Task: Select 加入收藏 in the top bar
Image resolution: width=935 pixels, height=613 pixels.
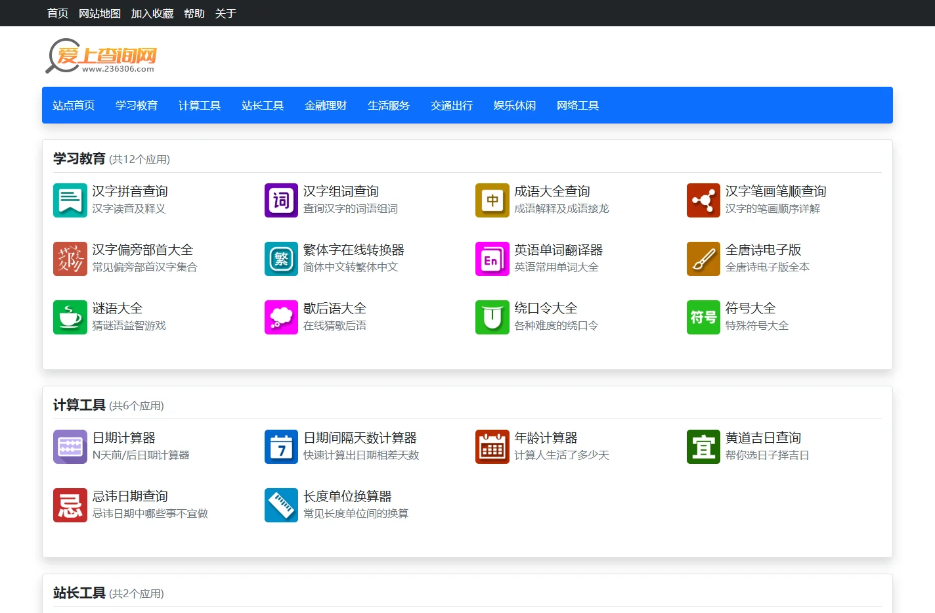Action: coord(152,13)
